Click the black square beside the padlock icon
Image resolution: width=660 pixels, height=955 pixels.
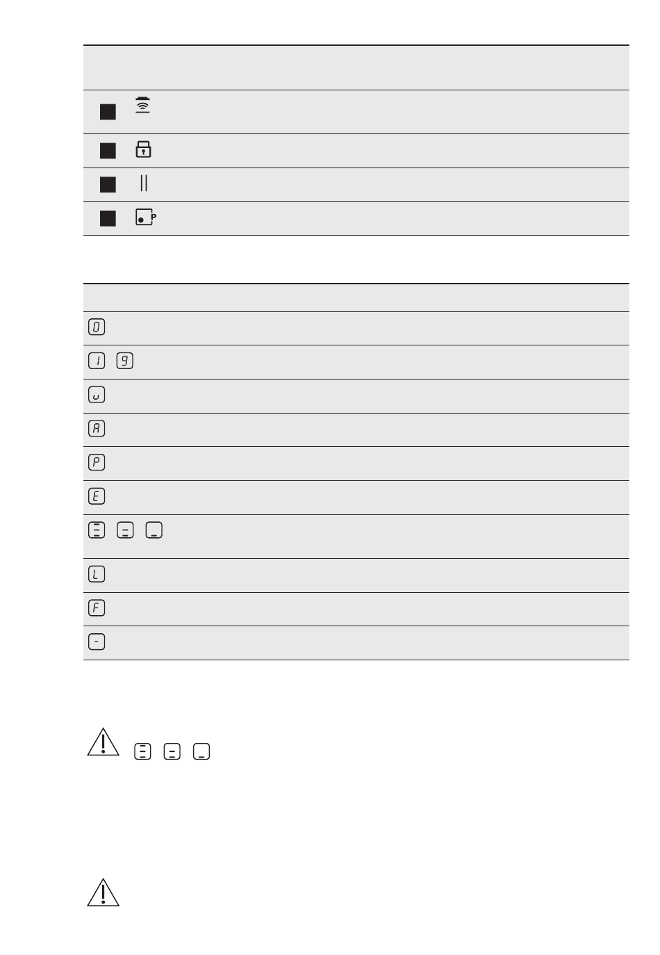point(108,151)
